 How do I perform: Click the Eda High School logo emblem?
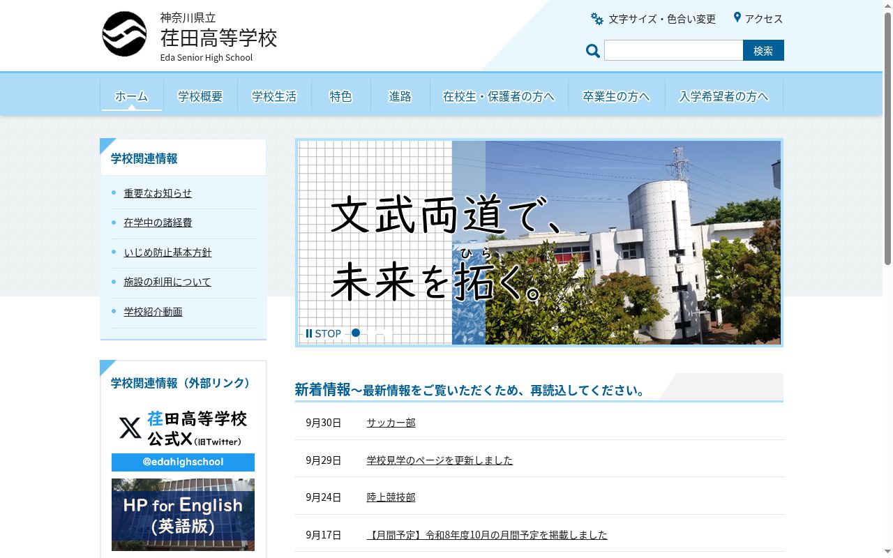(124, 34)
